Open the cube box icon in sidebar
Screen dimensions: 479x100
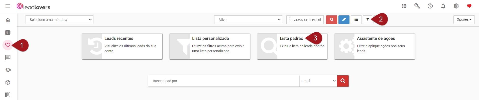8,82
